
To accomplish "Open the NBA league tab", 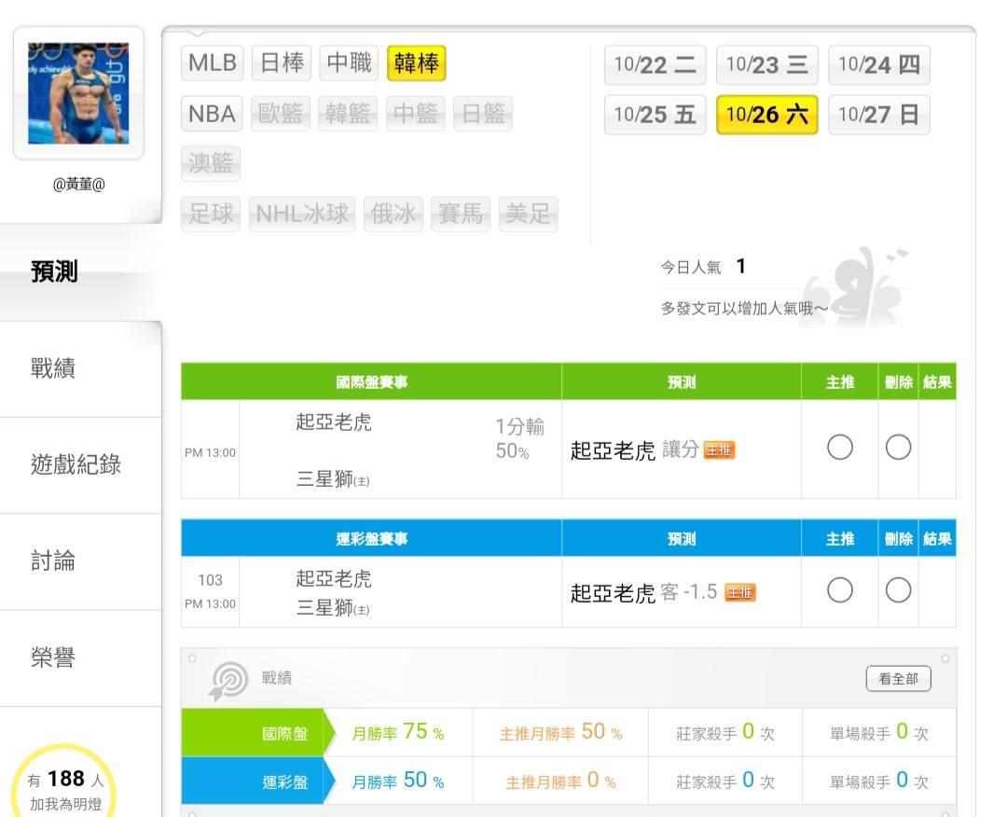I will pyautogui.click(x=212, y=114).
